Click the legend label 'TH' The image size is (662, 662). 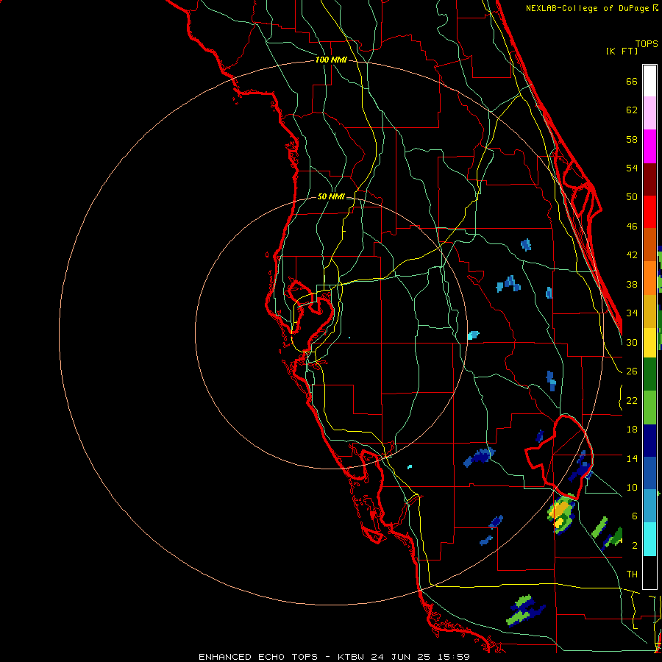pos(632,574)
